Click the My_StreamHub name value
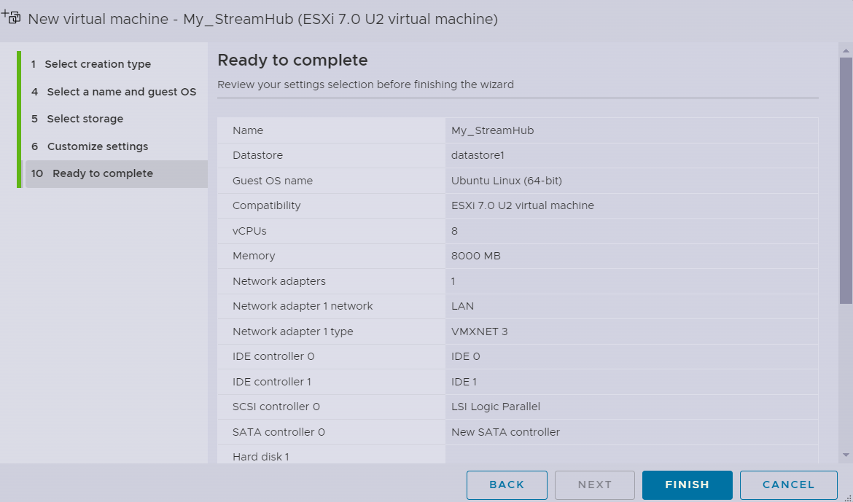This screenshot has width=853, height=502. [x=493, y=130]
